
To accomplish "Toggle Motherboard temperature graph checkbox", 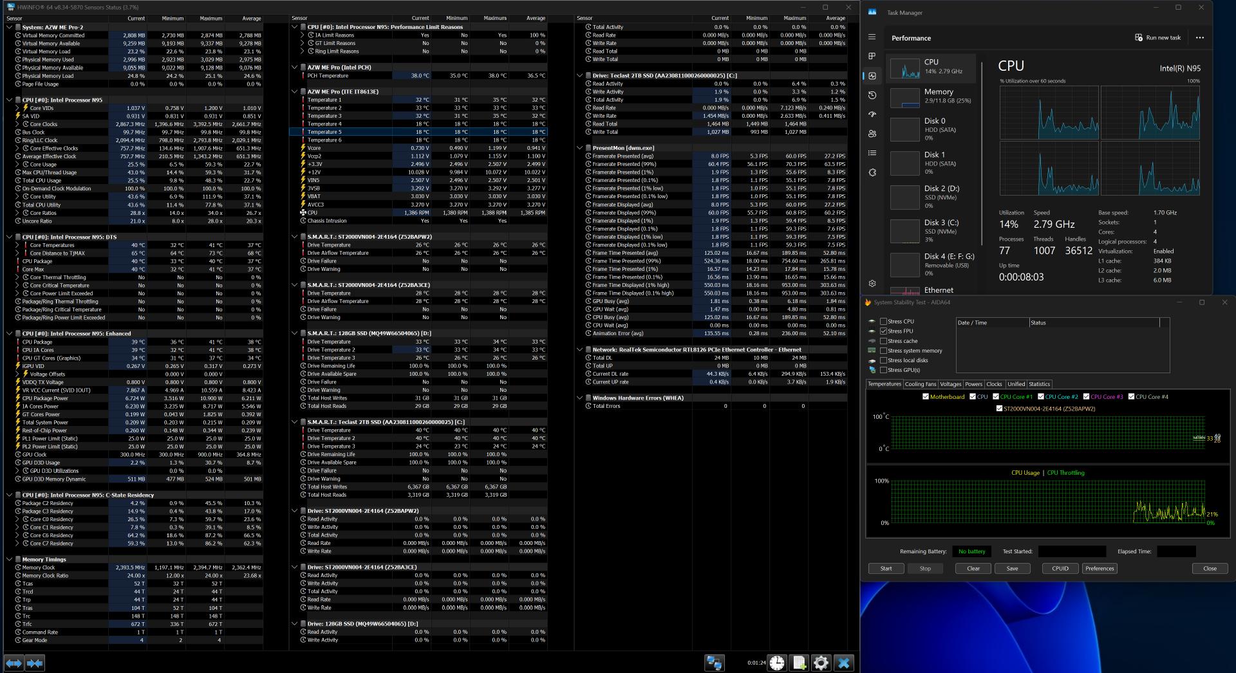I will [926, 397].
